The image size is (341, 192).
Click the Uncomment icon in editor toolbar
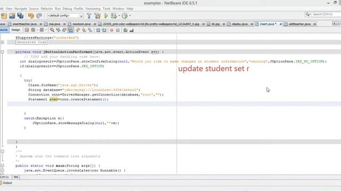[132, 30]
